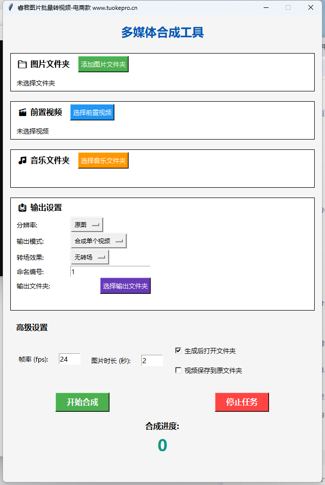This screenshot has height=485, width=325.
Task: Click the 命名编号 input field
Action: pos(110,272)
